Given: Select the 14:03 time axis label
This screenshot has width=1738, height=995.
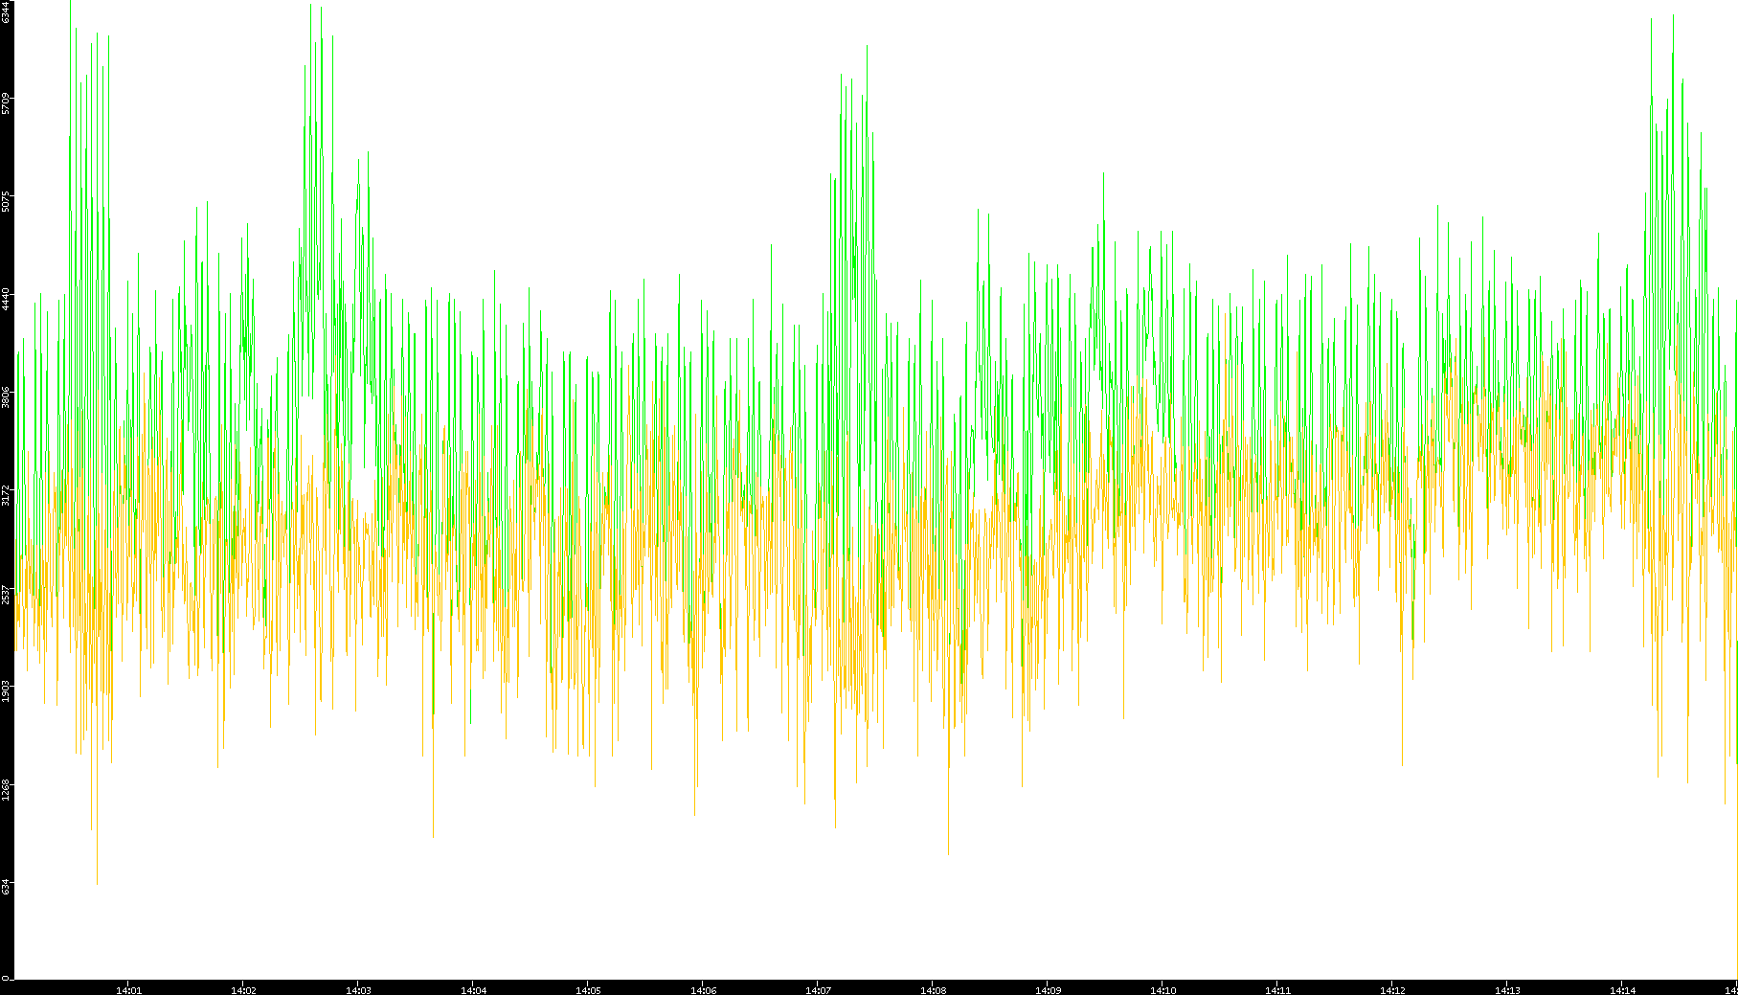Looking at the screenshot, I should coord(358,990).
